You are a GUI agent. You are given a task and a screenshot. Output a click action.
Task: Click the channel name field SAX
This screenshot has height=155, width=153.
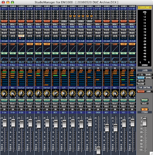click(89, 112)
